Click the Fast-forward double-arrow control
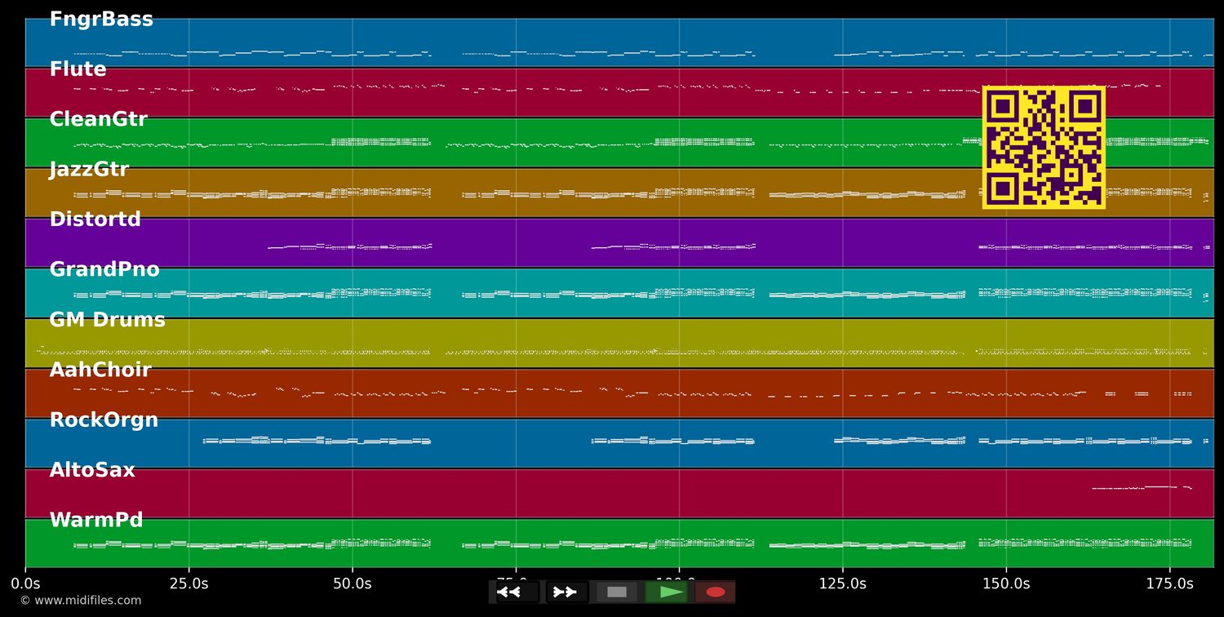1224x617 pixels. pos(565,592)
